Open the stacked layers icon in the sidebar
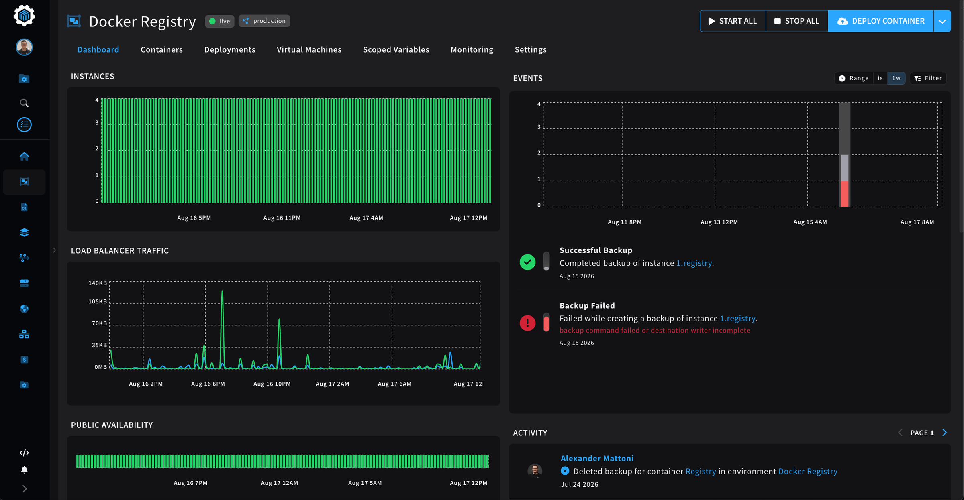The width and height of the screenshot is (964, 500). (24, 232)
